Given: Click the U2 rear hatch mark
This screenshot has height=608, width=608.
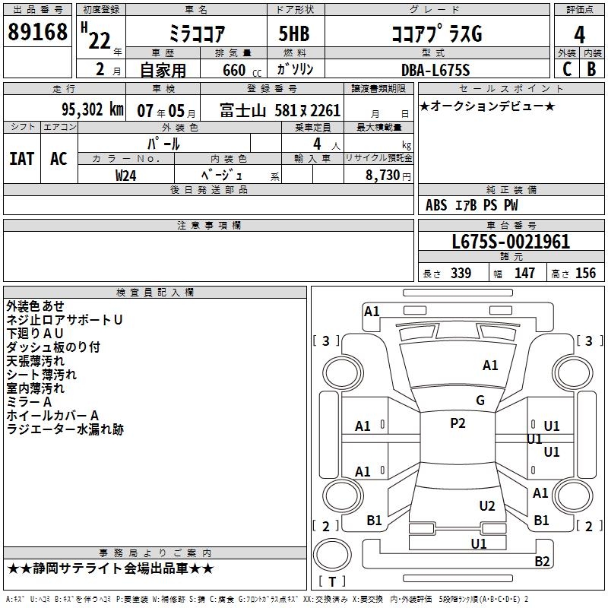Looking at the screenshot, I should [487, 505].
